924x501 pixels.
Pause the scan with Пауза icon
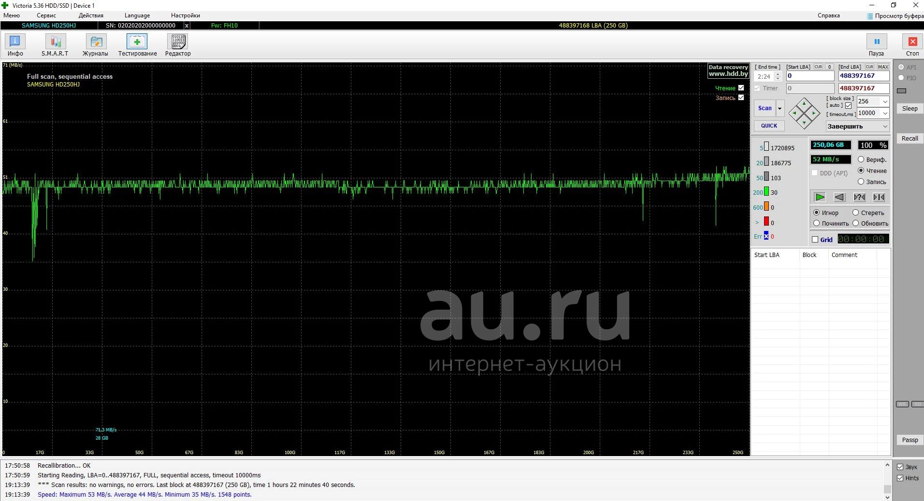tap(876, 45)
